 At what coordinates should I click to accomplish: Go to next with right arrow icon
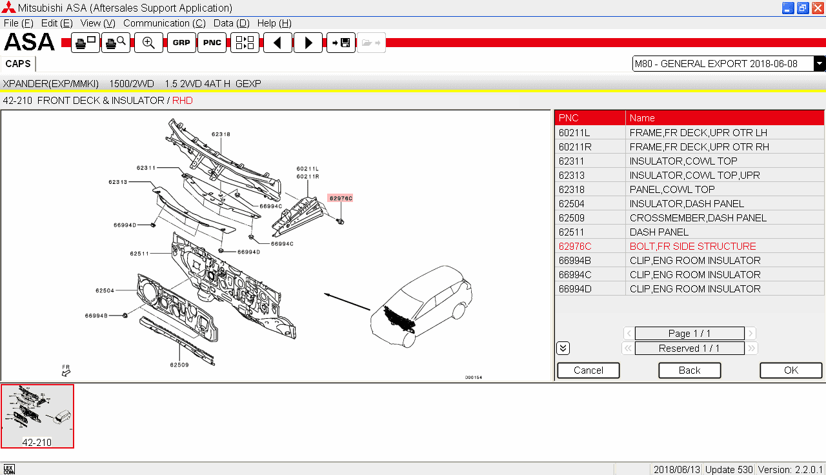click(x=308, y=43)
